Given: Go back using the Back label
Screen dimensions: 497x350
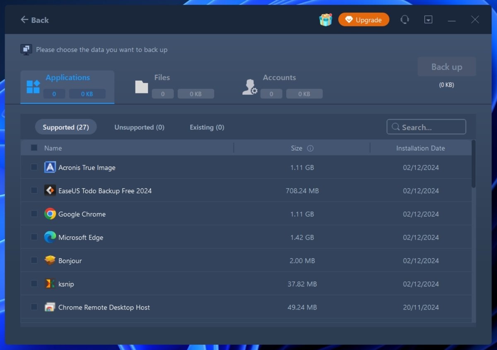Looking at the screenshot, I should point(40,20).
